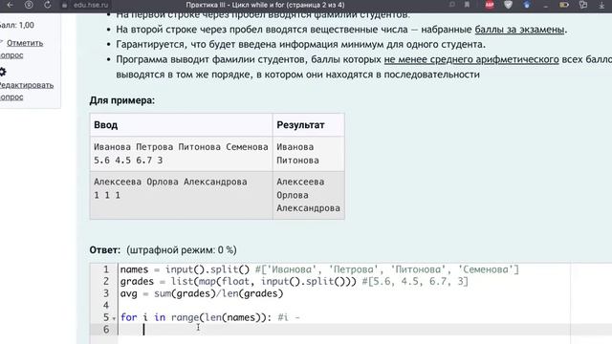The height and width of the screenshot is (344, 612).
Task: Click the flag icon next to Отметить
Action: coord(2,42)
